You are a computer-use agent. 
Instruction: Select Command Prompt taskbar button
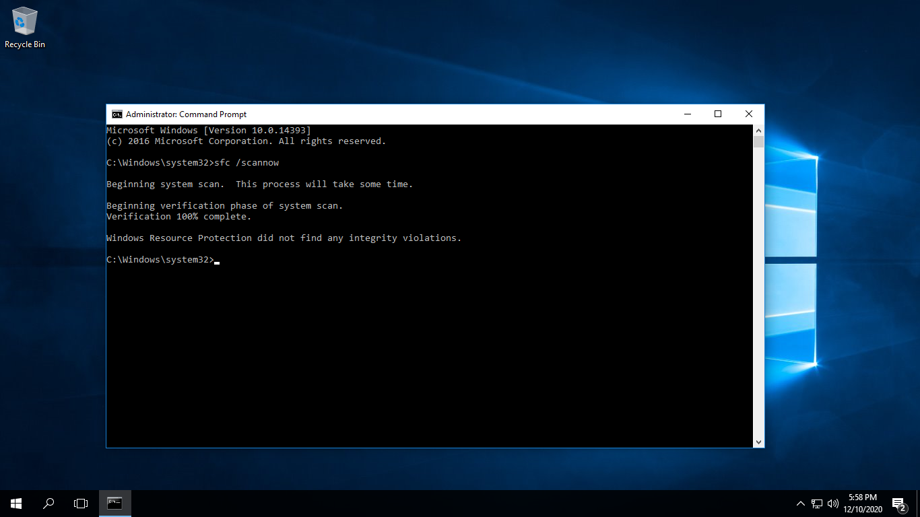click(115, 503)
